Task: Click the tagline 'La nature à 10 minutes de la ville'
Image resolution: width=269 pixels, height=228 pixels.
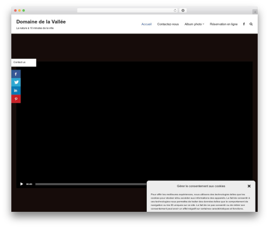Action: [x=35, y=28]
